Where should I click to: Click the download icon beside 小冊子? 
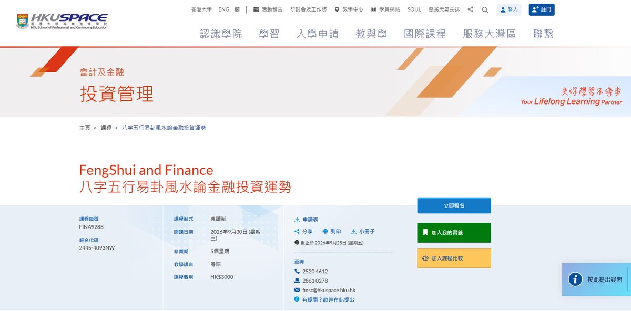click(354, 231)
